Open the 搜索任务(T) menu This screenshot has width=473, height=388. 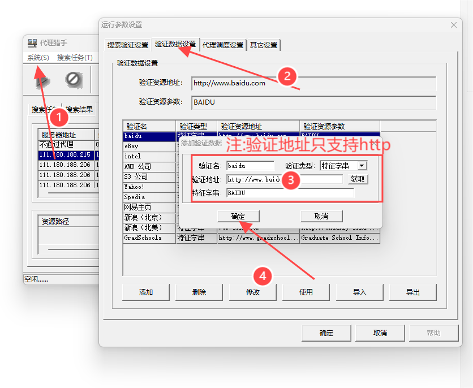pos(74,58)
